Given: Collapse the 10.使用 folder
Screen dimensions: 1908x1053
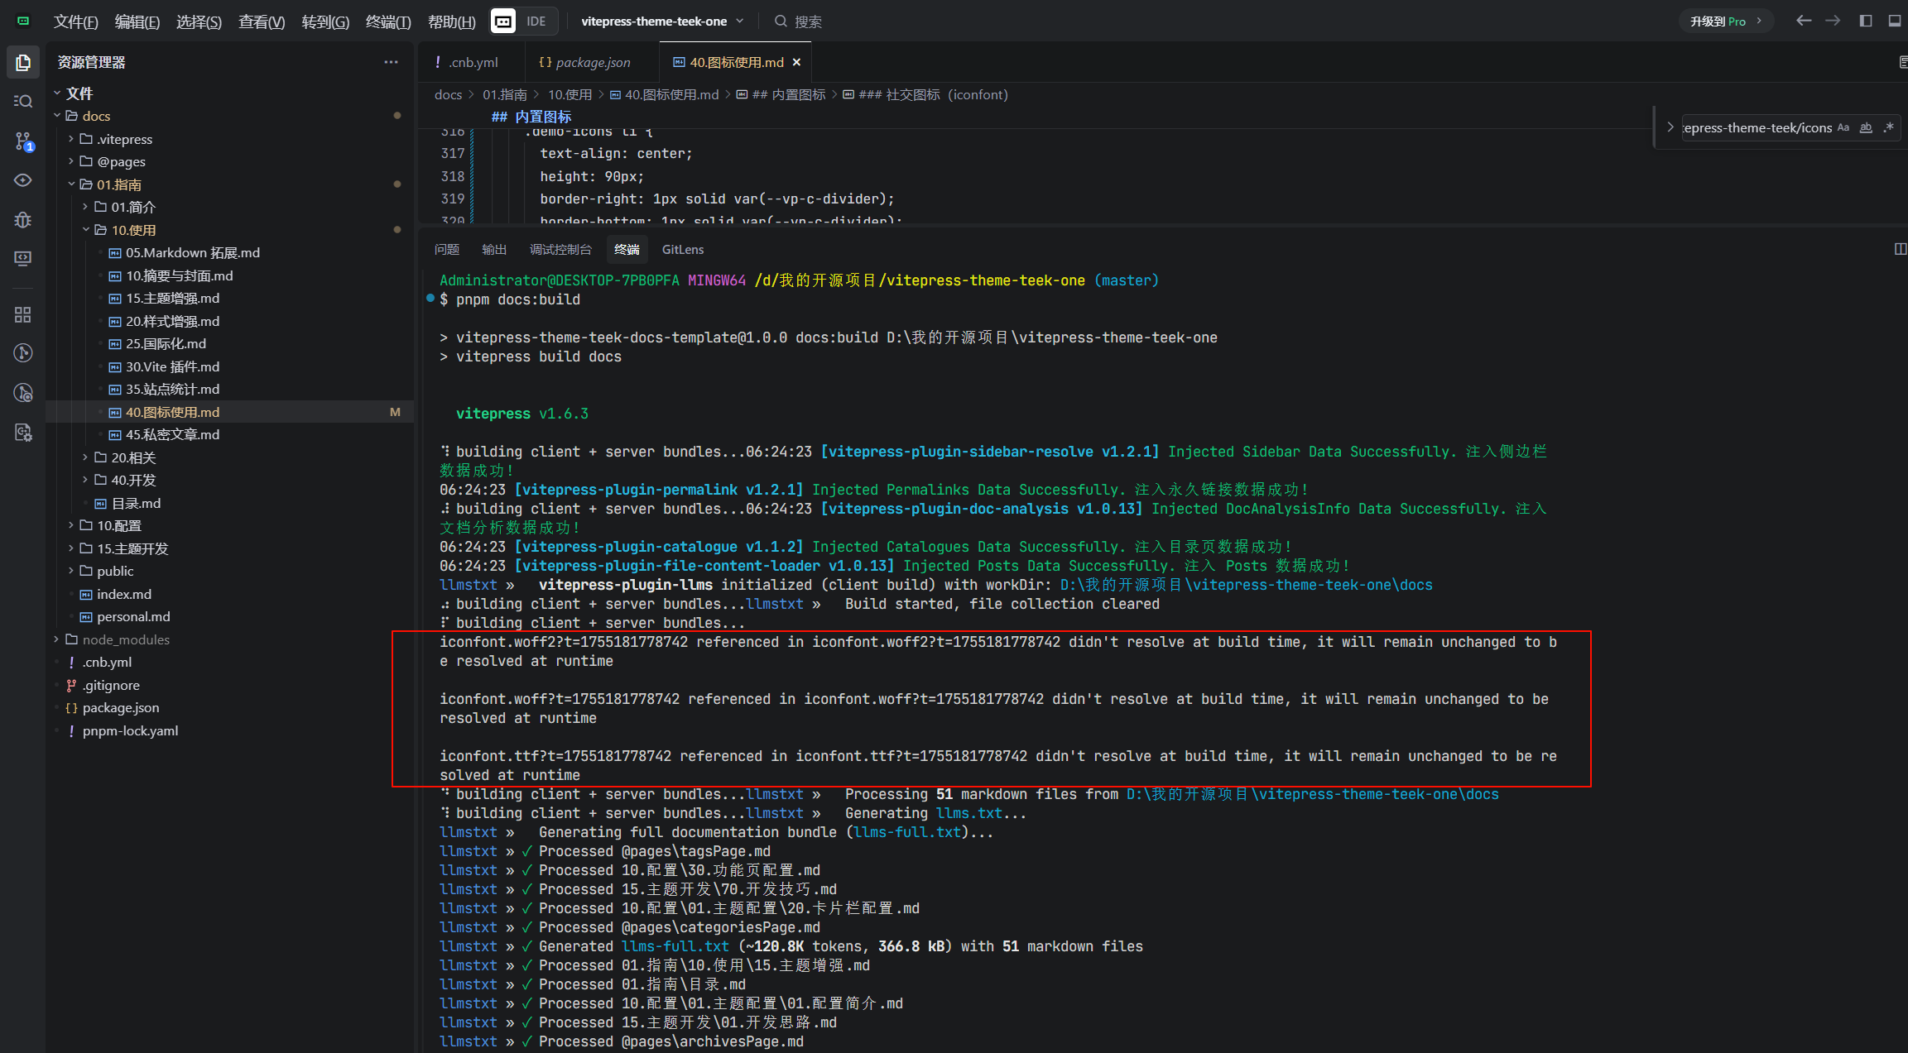Looking at the screenshot, I should (x=132, y=230).
